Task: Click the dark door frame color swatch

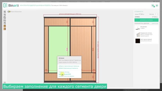Action: pos(138,41)
